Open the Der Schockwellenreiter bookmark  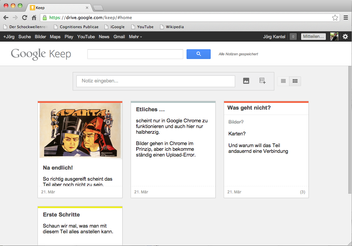click(25, 27)
